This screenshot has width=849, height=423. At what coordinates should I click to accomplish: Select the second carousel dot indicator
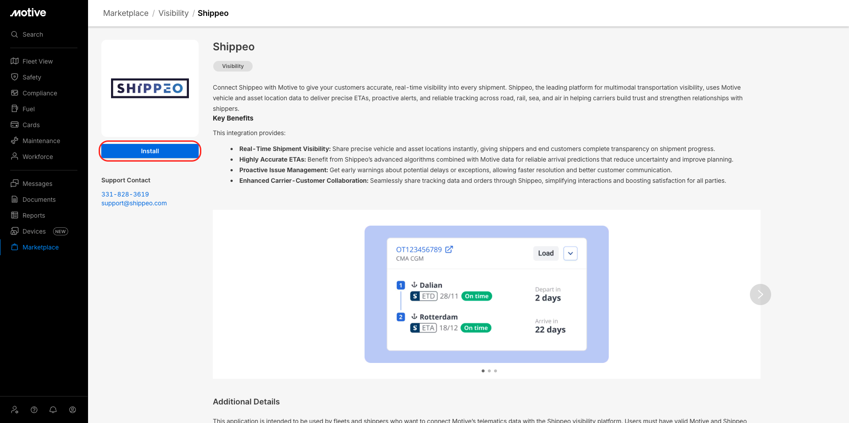point(489,371)
